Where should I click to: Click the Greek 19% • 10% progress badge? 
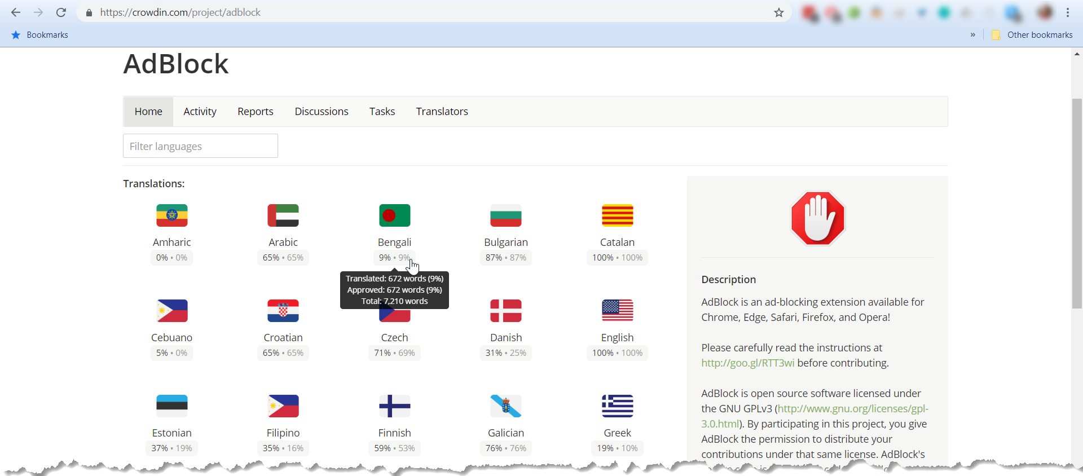click(x=618, y=448)
